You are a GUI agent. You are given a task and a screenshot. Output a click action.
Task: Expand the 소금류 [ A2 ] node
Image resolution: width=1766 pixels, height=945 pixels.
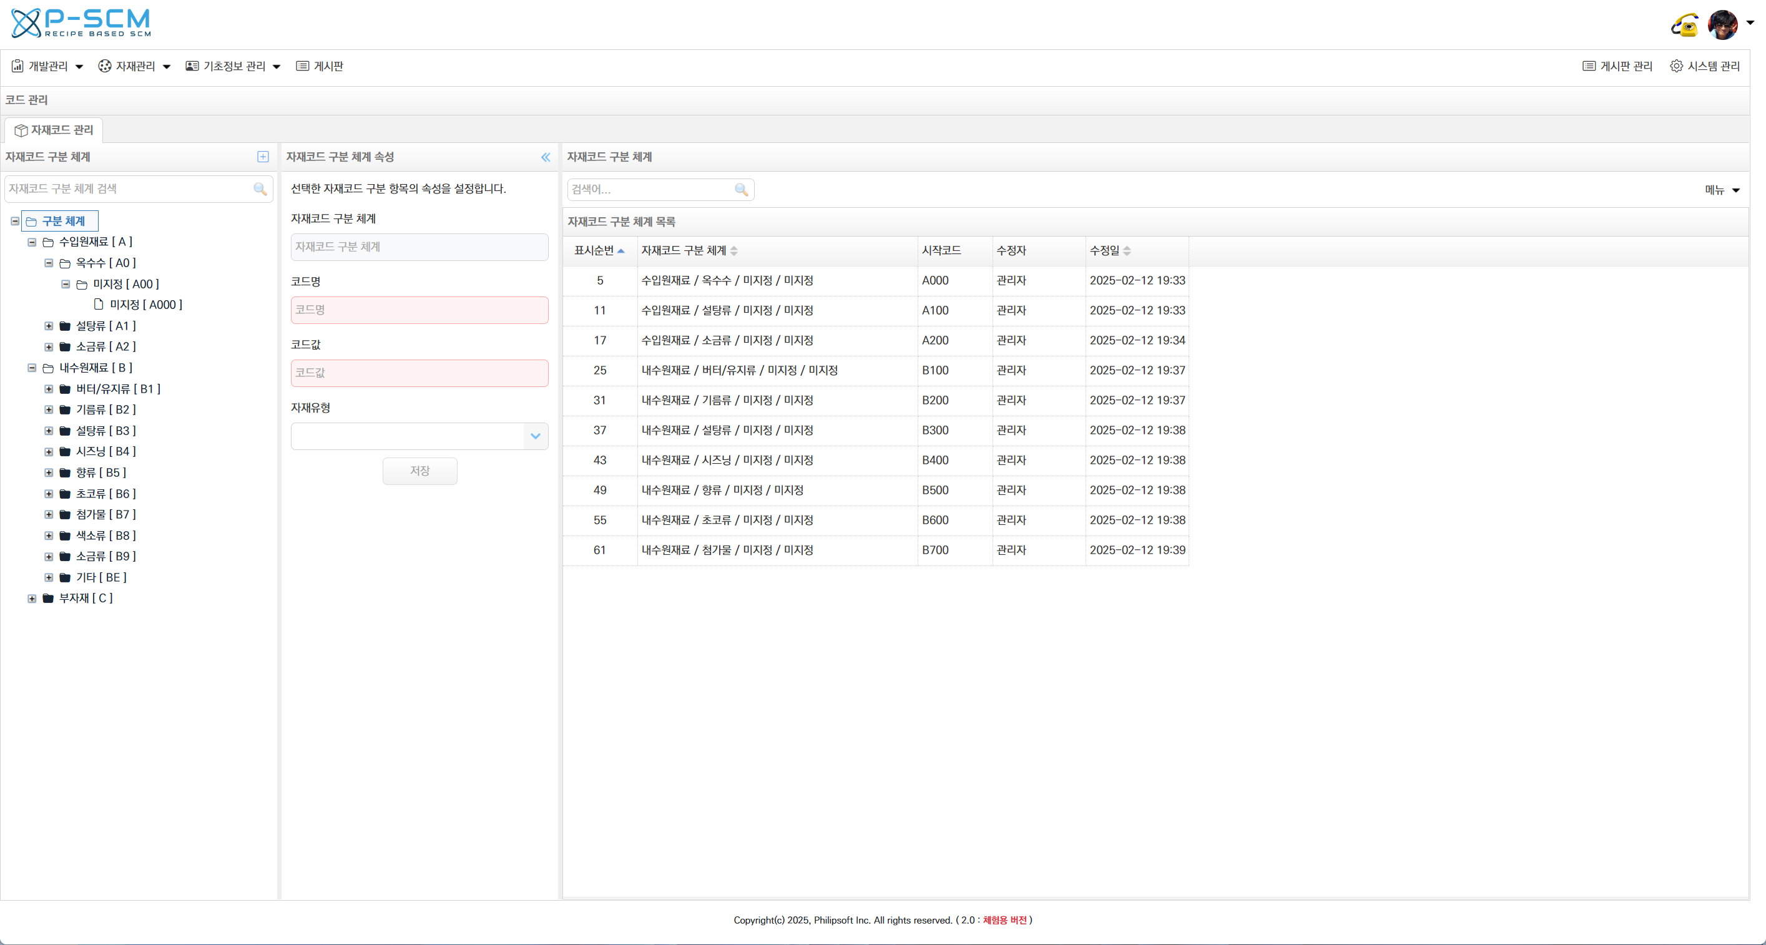pos(49,348)
